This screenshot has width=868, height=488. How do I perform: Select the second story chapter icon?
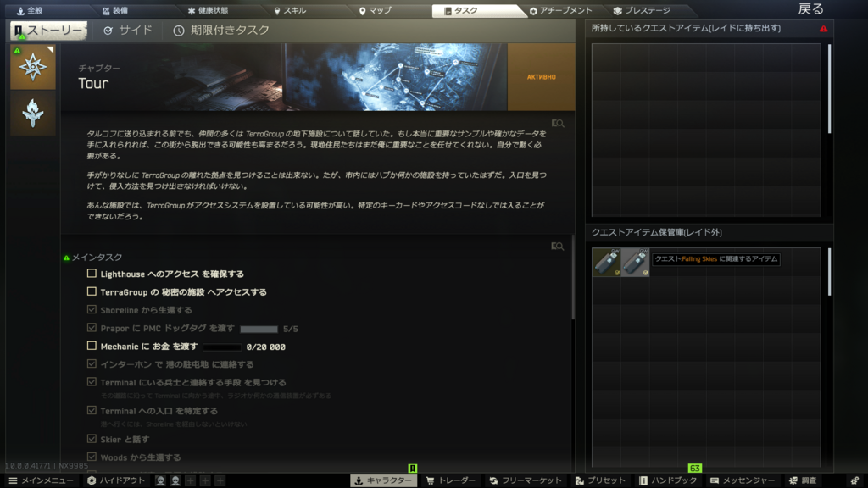[33, 114]
